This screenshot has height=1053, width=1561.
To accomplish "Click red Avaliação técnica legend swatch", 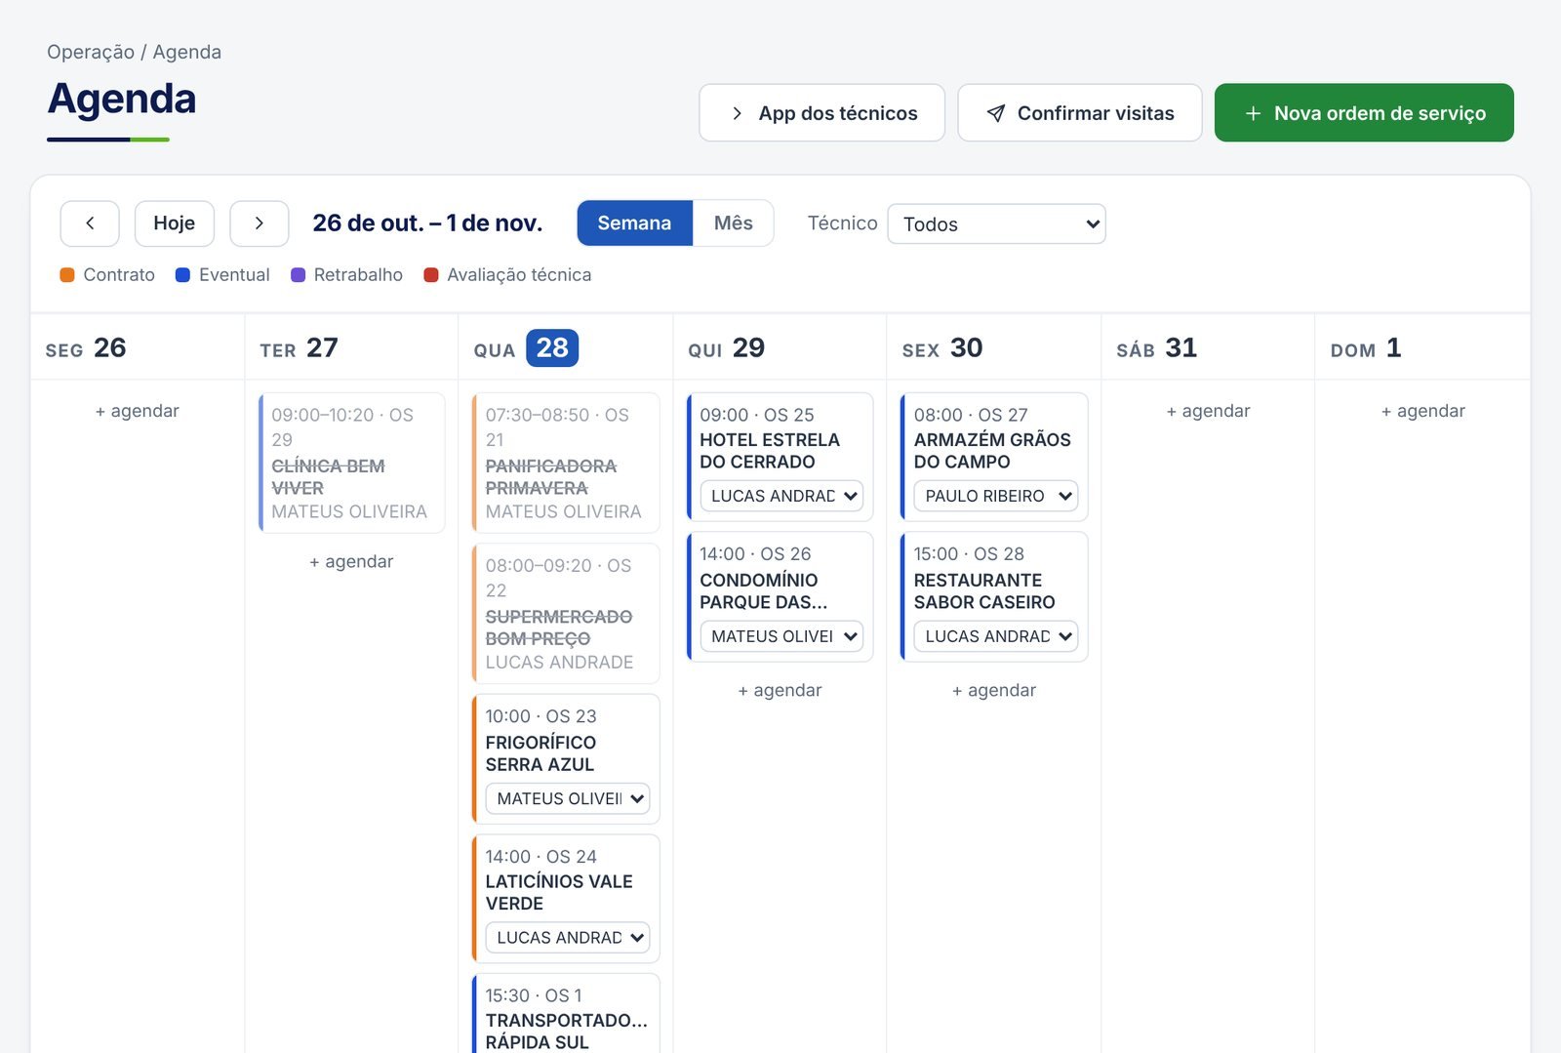I will [x=431, y=275].
